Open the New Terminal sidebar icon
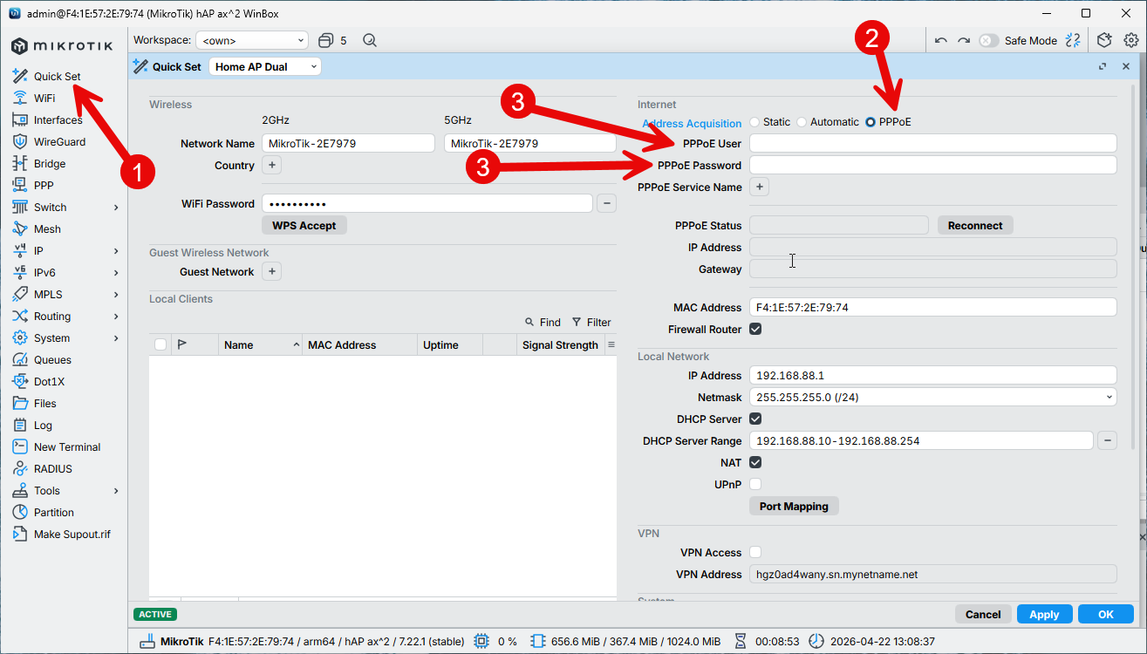Viewport: 1147px width, 654px height. coord(19,446)
